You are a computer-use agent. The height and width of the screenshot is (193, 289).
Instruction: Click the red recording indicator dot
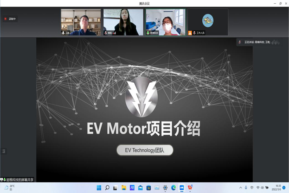pos(5,19)
